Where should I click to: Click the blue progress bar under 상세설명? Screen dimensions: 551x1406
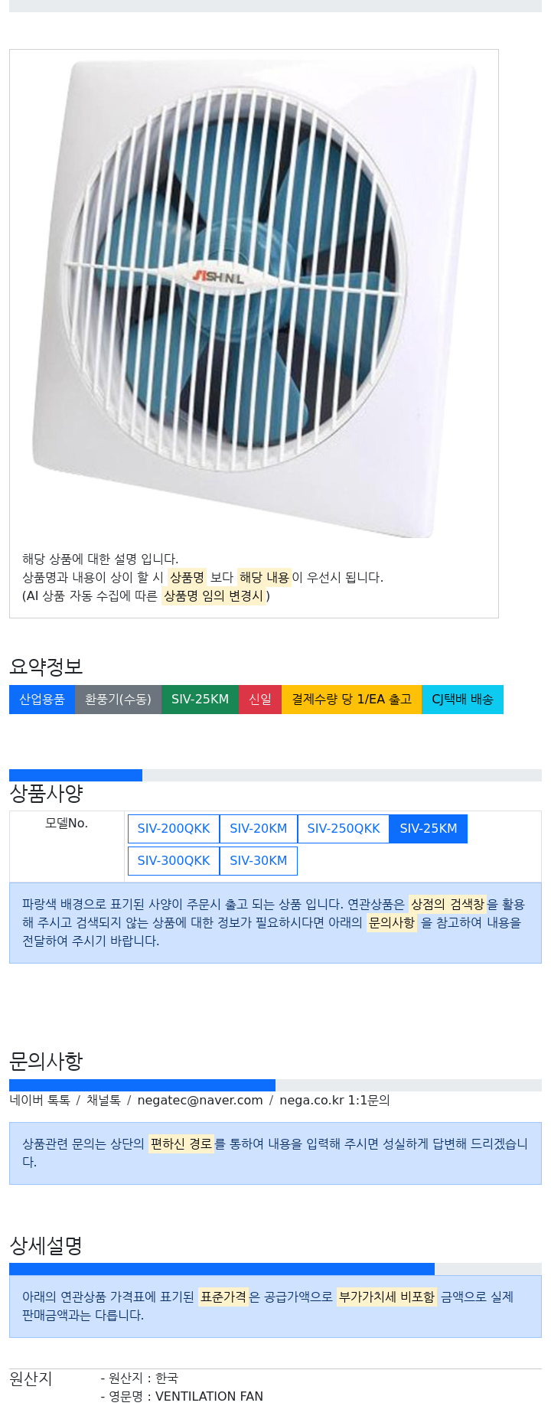pyautogui.click(x=222, y=1269)
